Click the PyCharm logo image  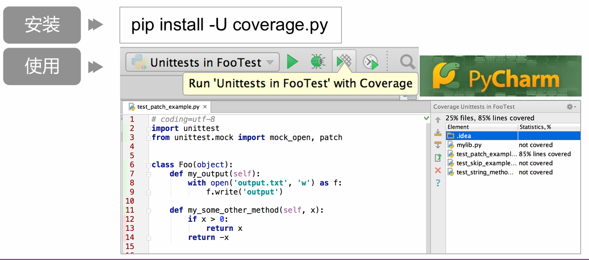(x=500, y=76)
